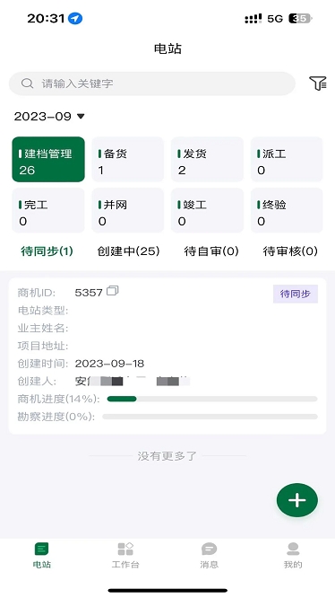Open the 终验 stage card

tap(287, 210)
